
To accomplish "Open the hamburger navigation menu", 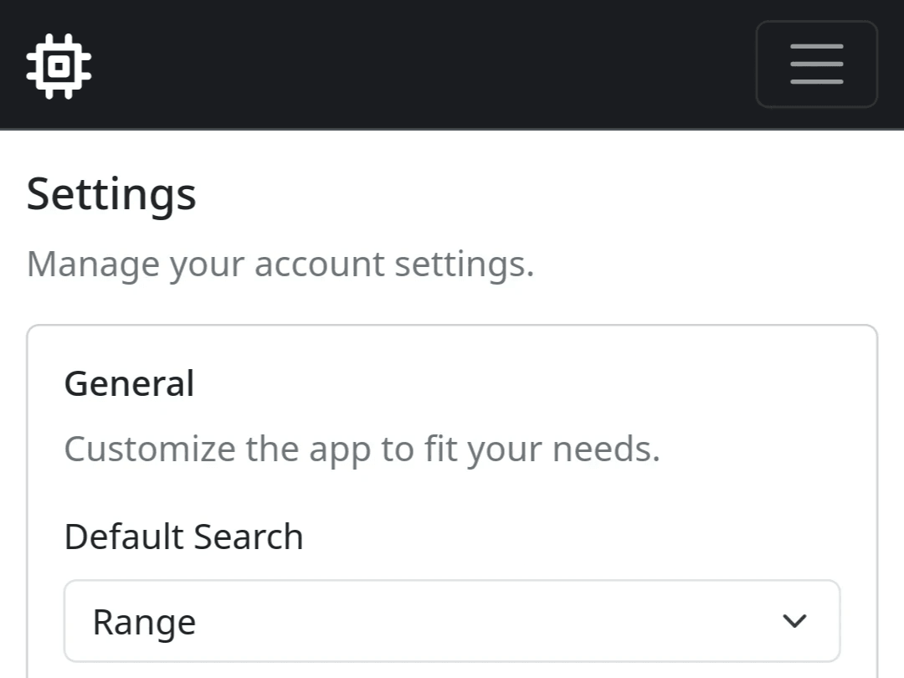I will click(x=816, y=64).
